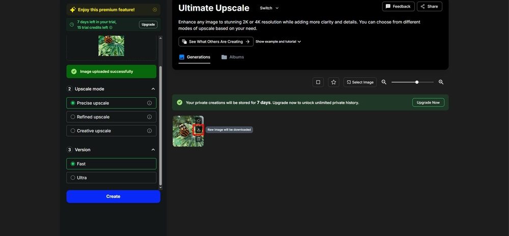
Task: Click sidebar scrollbar down arrow
Action: pyautogui.click(x=160, y=188)
